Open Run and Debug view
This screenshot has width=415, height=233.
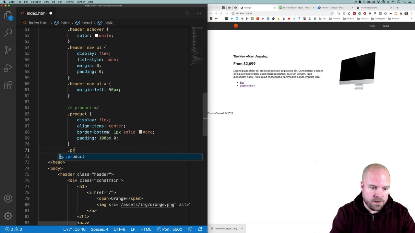(8, 68)
